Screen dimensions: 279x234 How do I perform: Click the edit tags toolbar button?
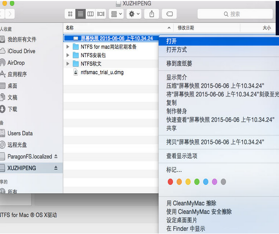pyautogui.click(x=169, y=14)
